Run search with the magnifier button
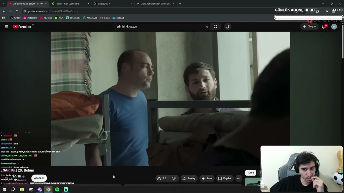This screenshot has height=193, width=344. point(216,27)
